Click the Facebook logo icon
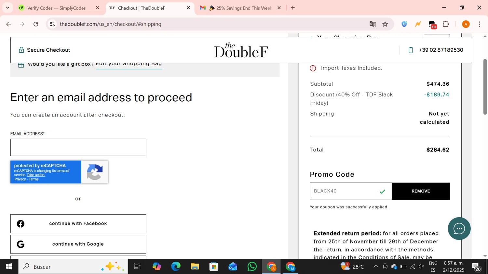Viewport: 488px width, 274px height. [x=20, y=224]
